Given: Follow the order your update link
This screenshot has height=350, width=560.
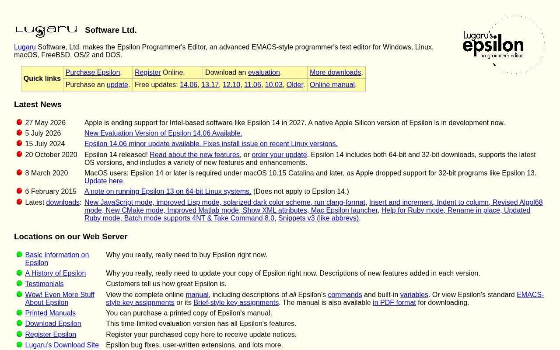Looking at the screenshot, I should point(280,155).
